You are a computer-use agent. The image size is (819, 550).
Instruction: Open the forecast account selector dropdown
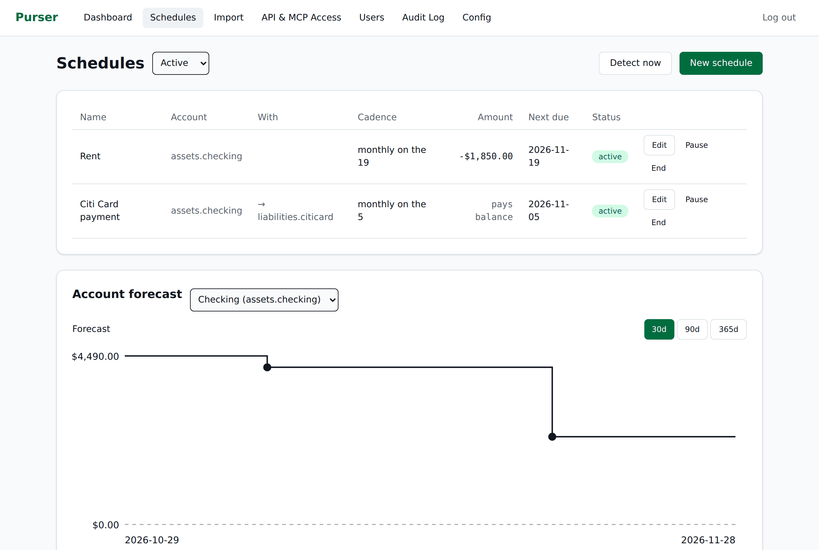pos(264,300)
